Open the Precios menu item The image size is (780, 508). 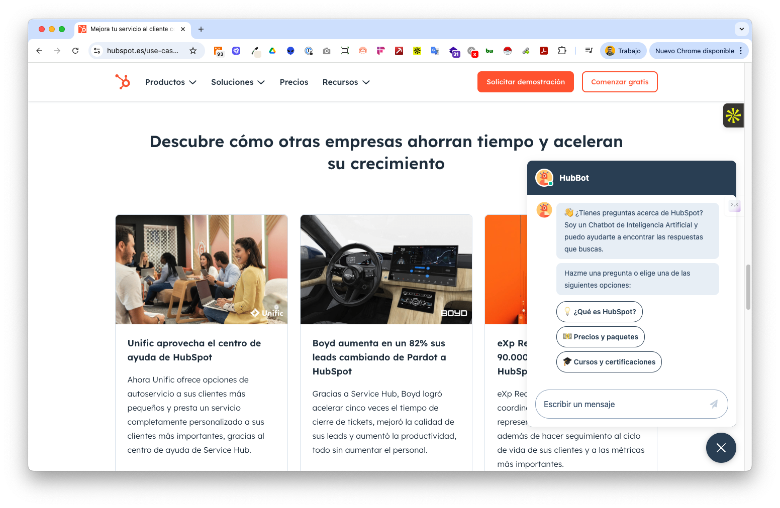(294, 82)
